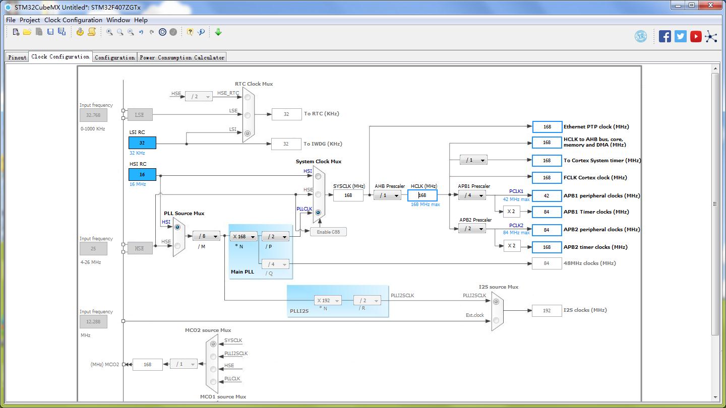Click the green download arrow icon
Image resolution: width=726 pixels, height=408 pixels.
point(218,32)
